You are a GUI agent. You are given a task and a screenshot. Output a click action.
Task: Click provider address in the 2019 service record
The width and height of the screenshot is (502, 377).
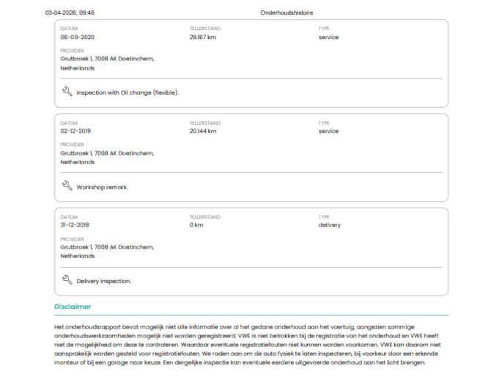pyautogui.click(x=106, y=157)
